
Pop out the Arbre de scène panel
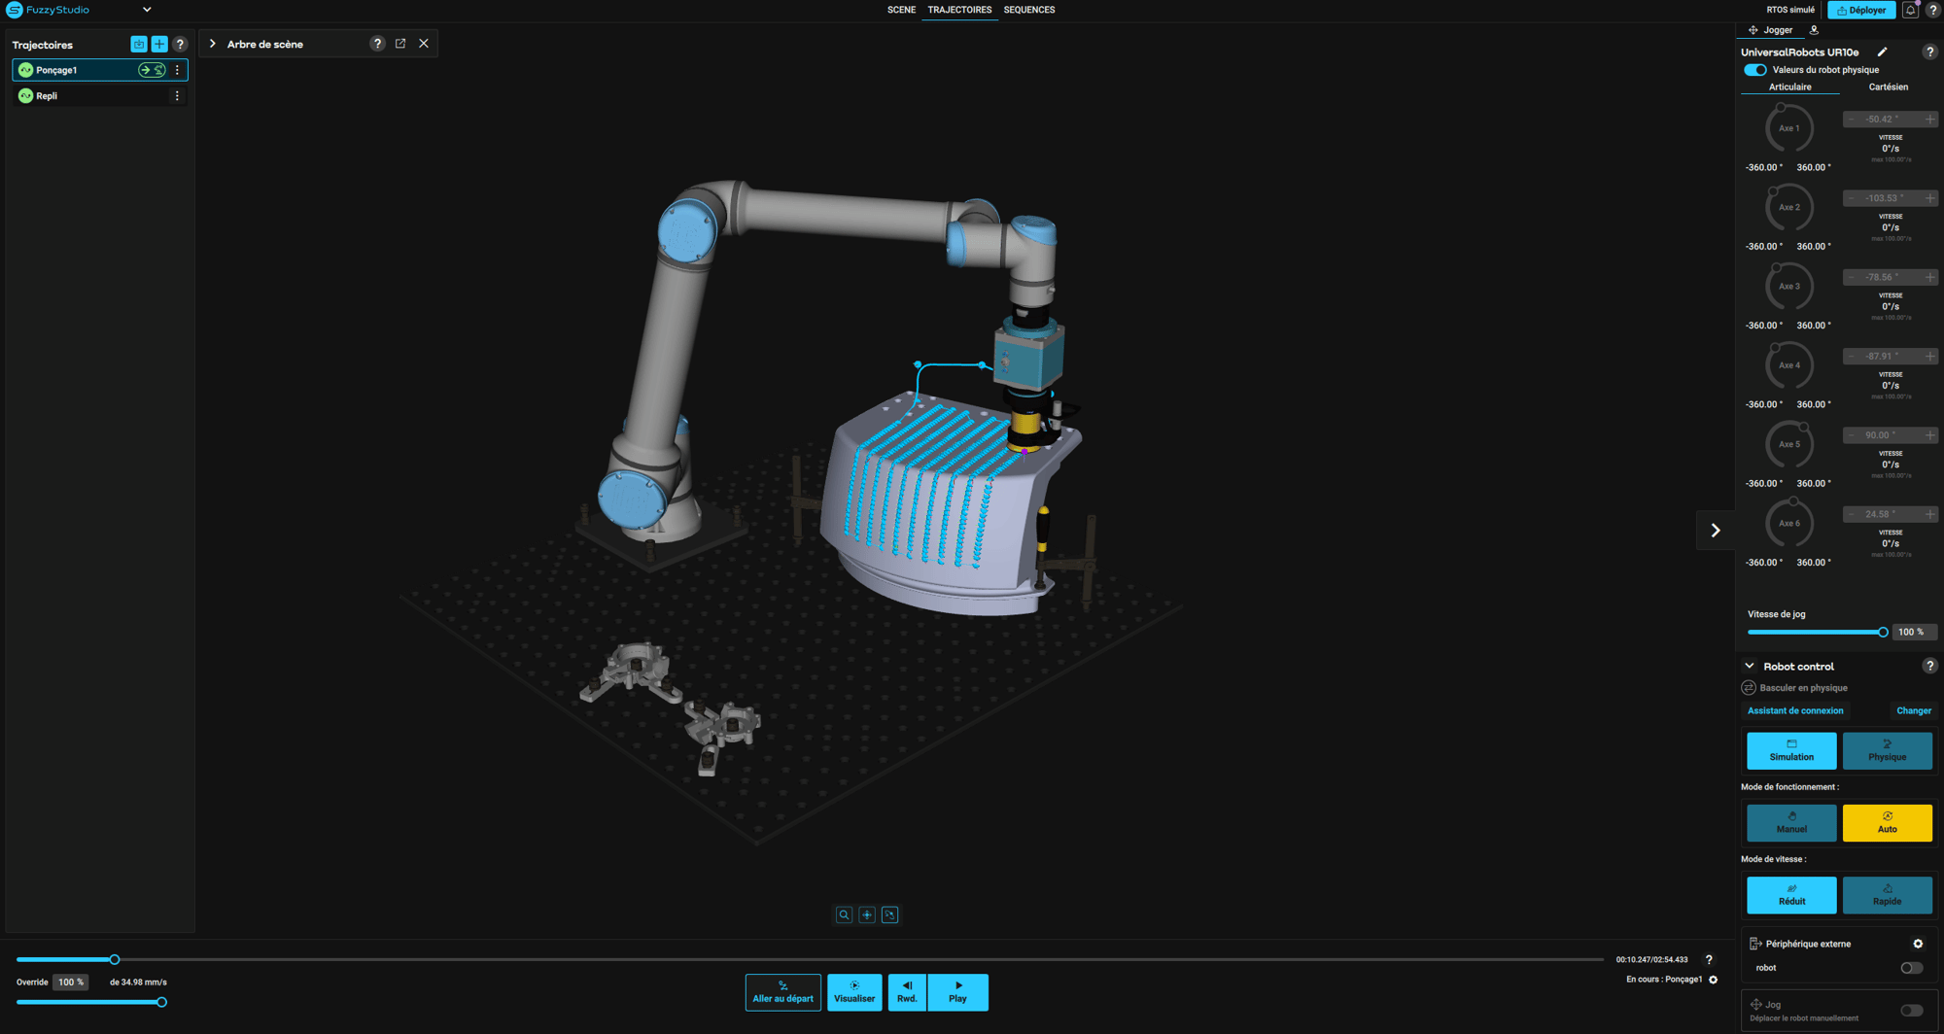(400, 44)
